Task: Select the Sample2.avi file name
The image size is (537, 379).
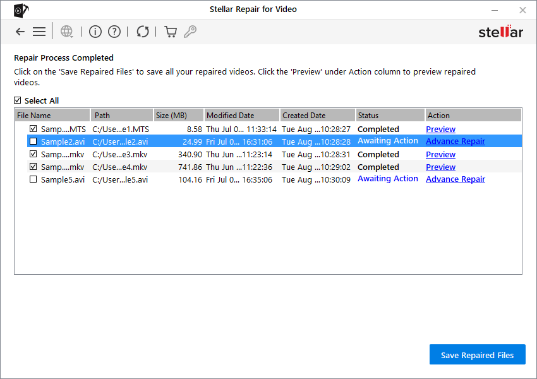Action: pyautogui.click(x=63, y=141)
